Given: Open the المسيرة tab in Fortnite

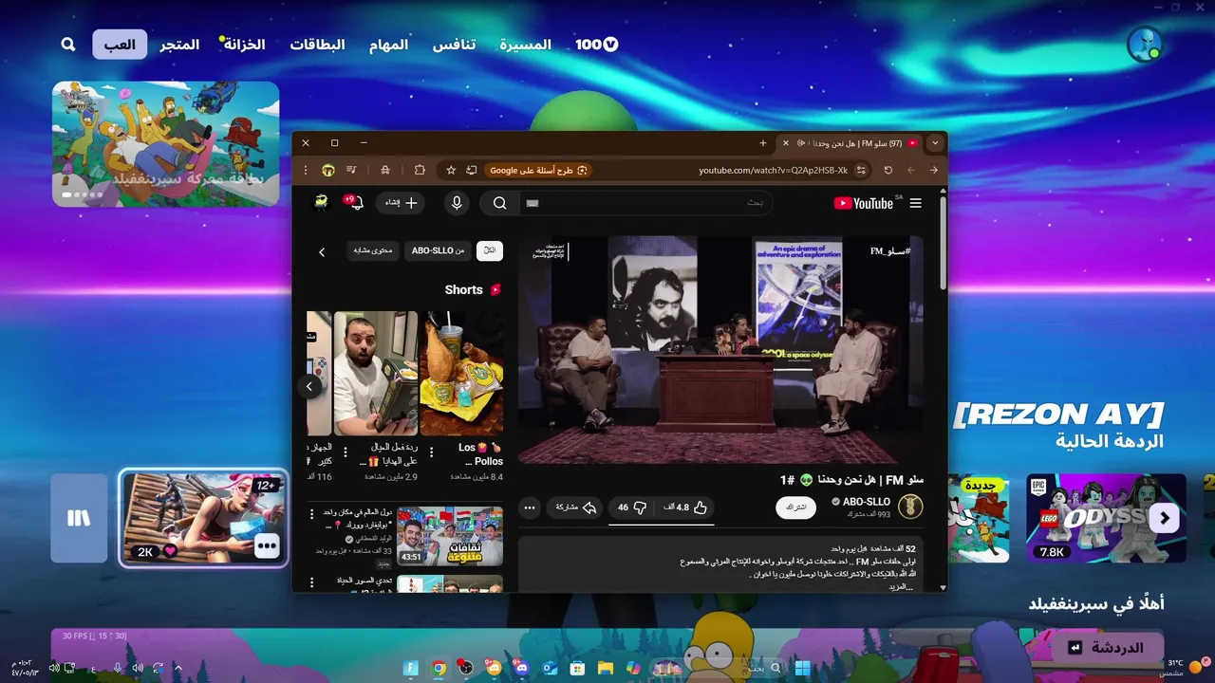Looking at the screenshot, I should (526, 45).
